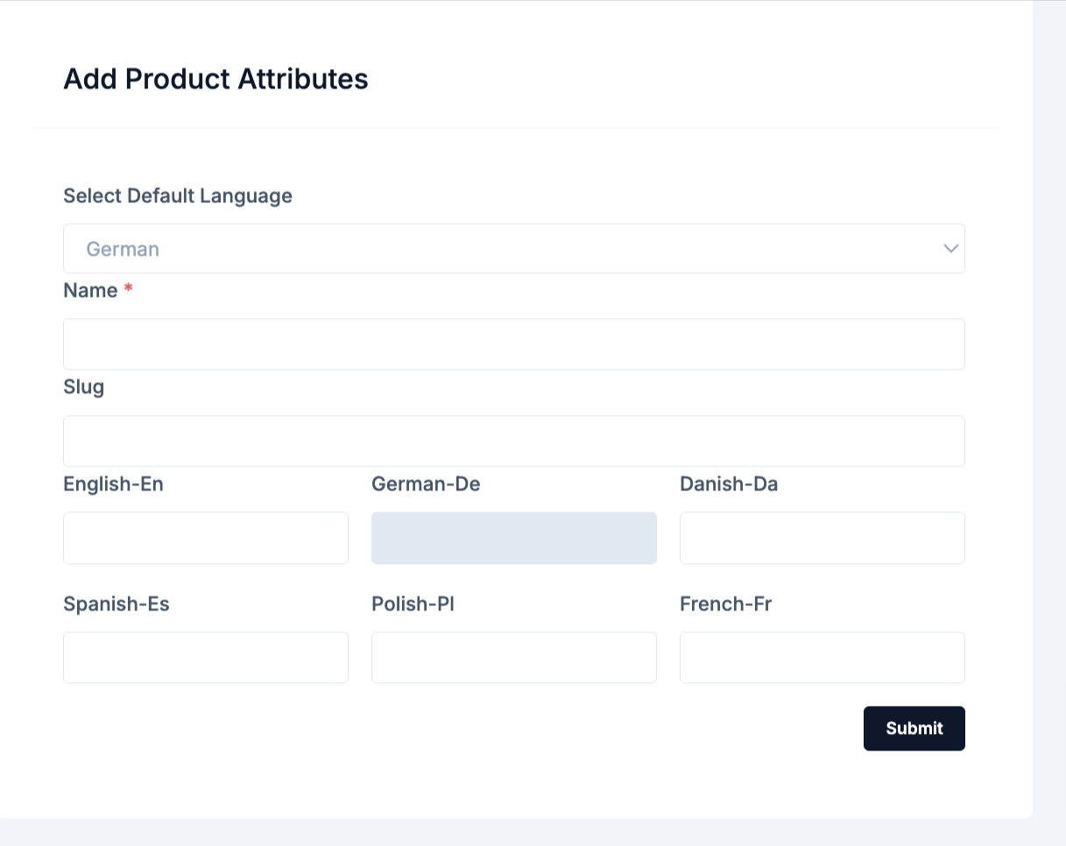Select the Danish-Da input box
Screen dimensions: 1066x846
(x=822, y=538)
